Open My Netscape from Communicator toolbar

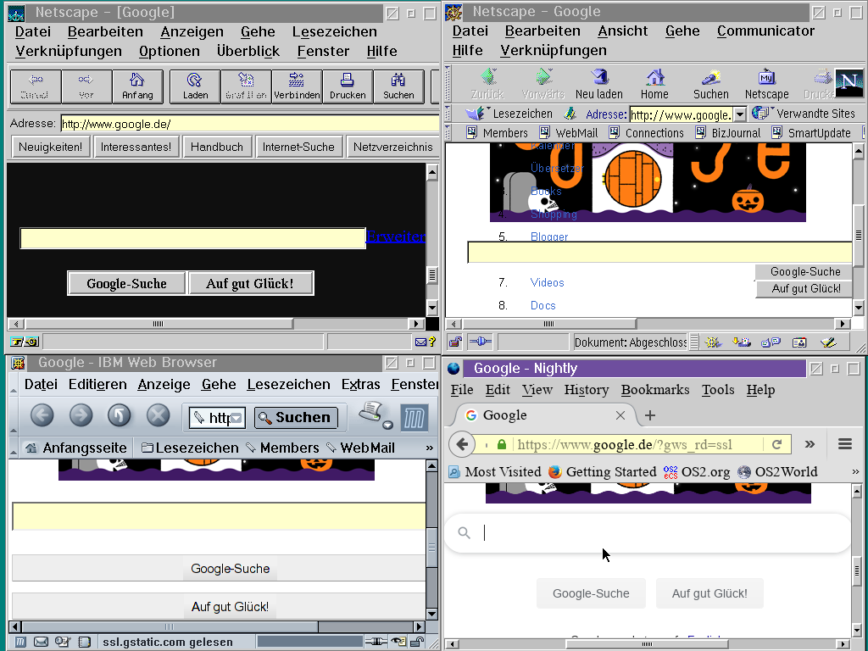[766, 84]
